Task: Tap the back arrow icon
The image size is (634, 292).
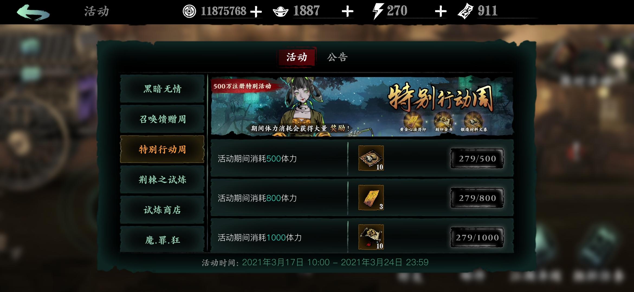Action: pyautogui.click(x=33, y=12)
